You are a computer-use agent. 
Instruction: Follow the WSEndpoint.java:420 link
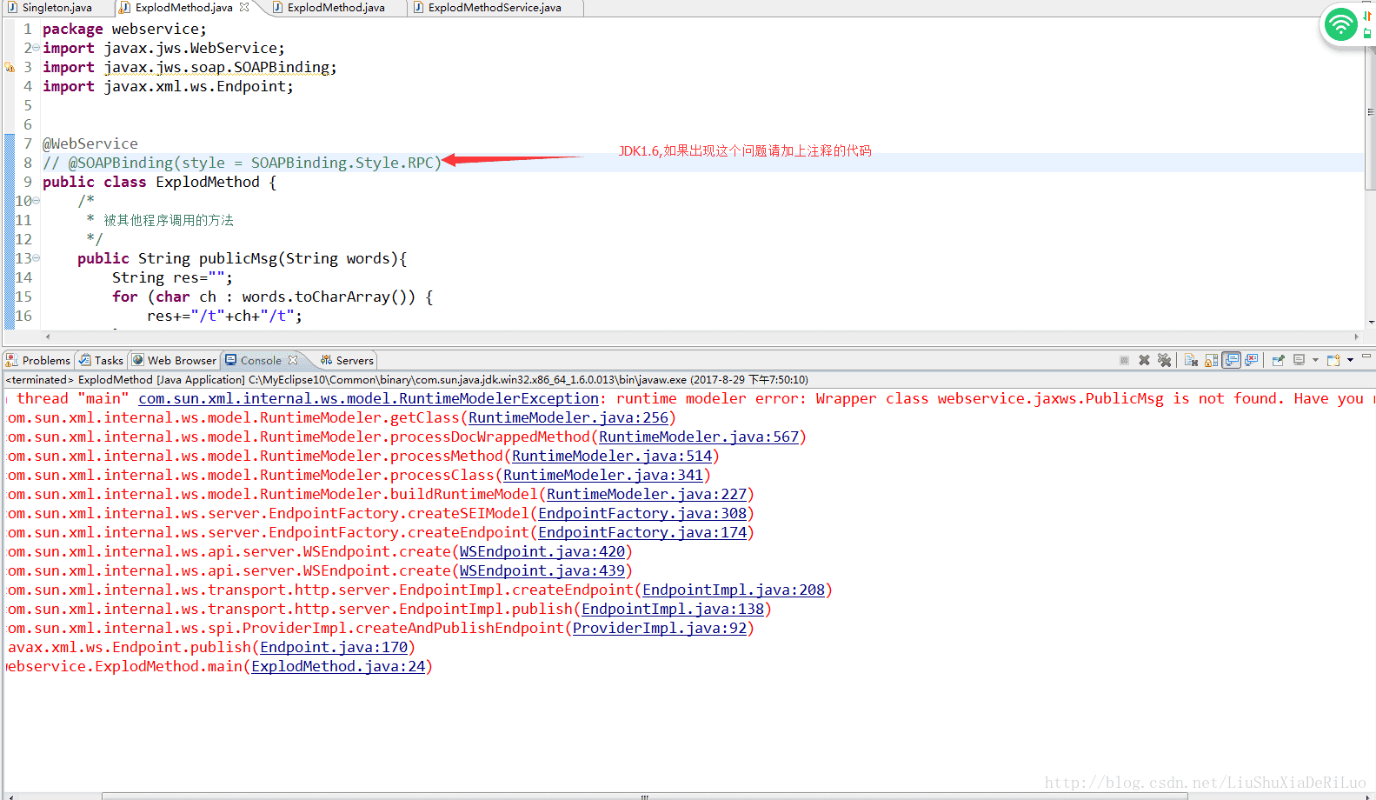[542, 551]
